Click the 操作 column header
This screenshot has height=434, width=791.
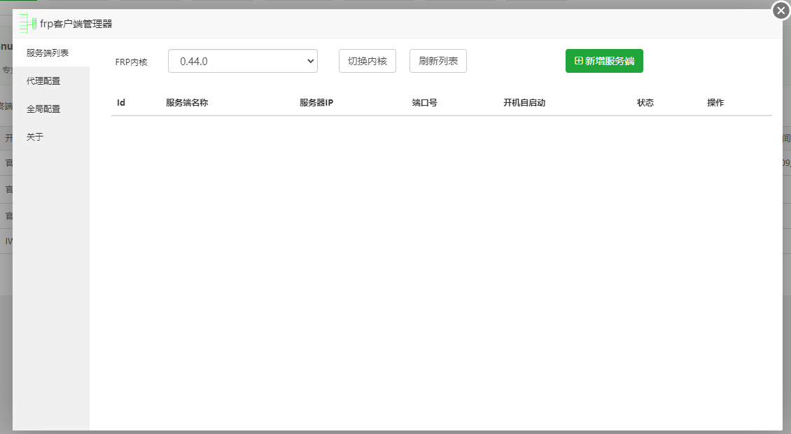[x=715, y=102]
